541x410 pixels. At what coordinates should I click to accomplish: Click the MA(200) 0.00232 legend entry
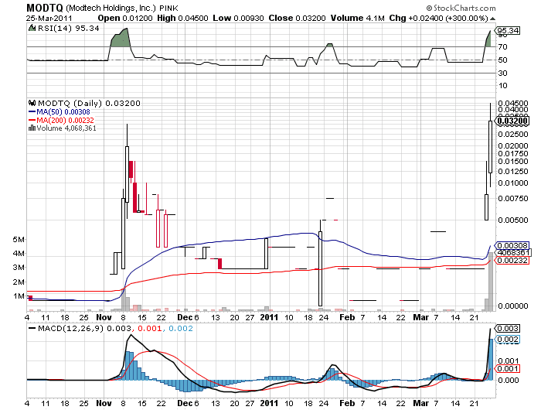61,120
